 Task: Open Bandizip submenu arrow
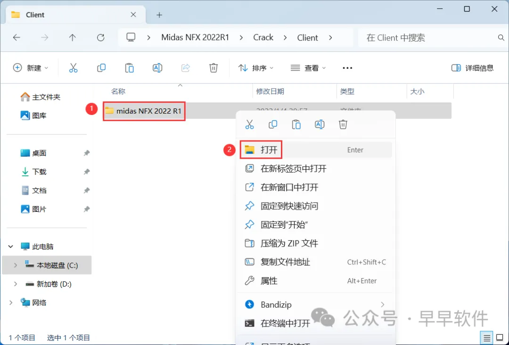point(382,304)
